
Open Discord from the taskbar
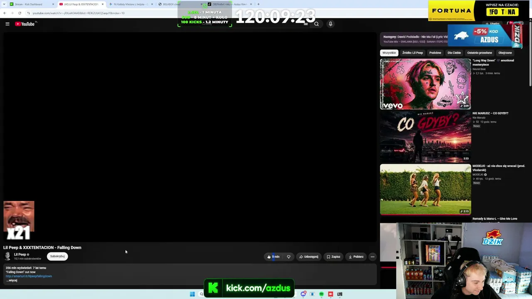tap(303, 294)
